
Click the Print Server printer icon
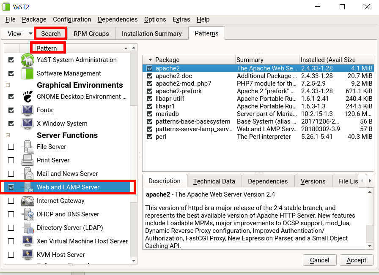coord(27,160)
